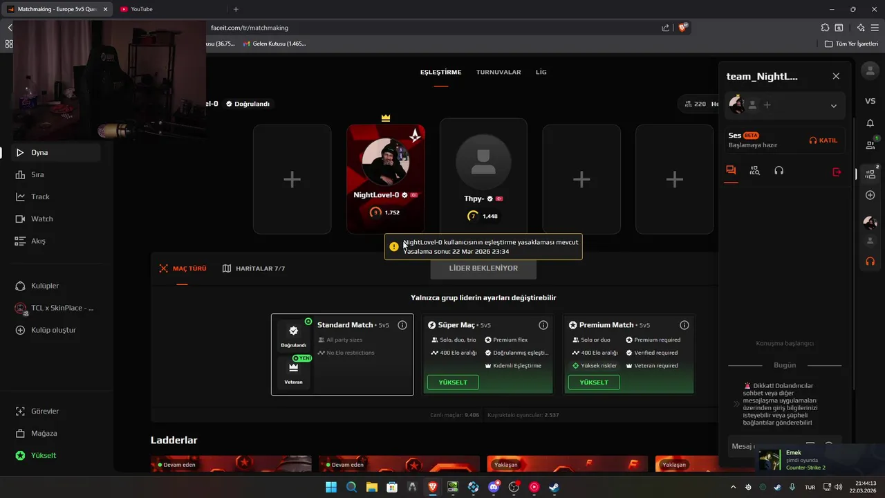Share the page via address bar share icon

click(665, 28)
